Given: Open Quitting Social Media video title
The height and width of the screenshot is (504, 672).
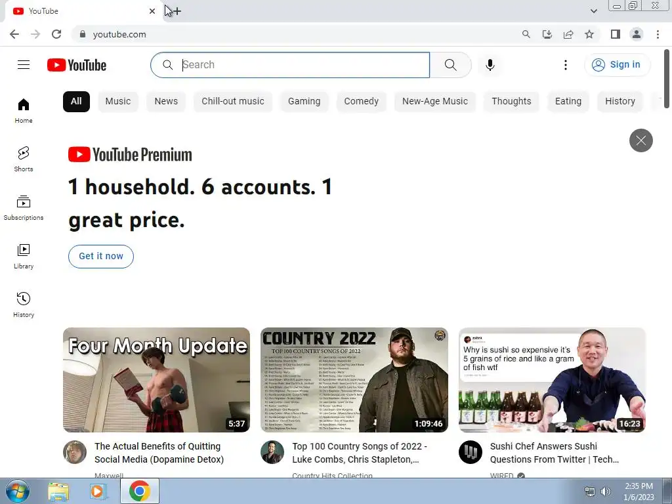Looking at the screenshot, I should tap(159, 453).
